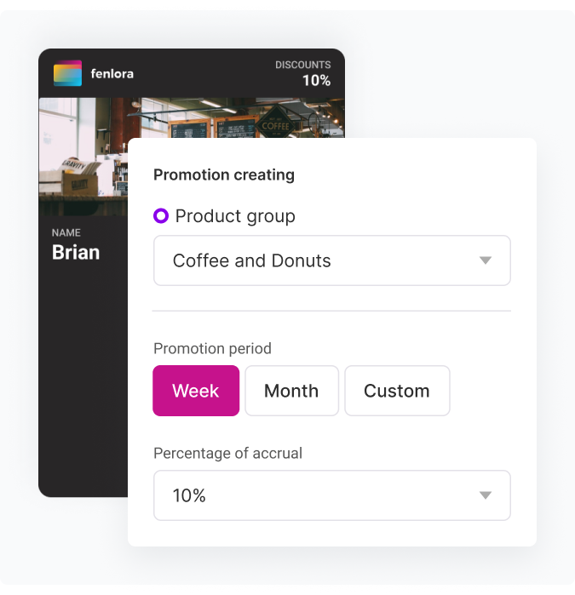The width and height of the screenshot is (575, 595).
Task: Click the fenlora brand name text
Action: tap(112, 74)
